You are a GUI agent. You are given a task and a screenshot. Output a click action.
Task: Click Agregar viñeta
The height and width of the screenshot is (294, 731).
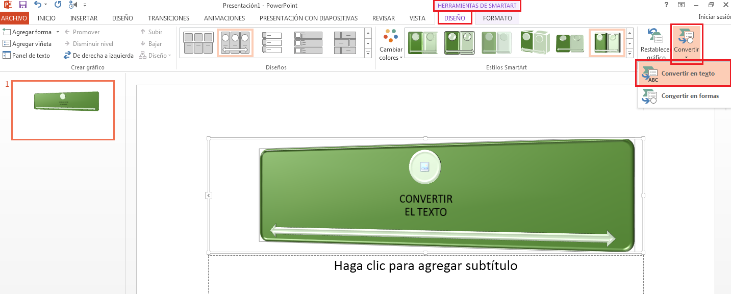pyautogui.click(x=28, y=44)
